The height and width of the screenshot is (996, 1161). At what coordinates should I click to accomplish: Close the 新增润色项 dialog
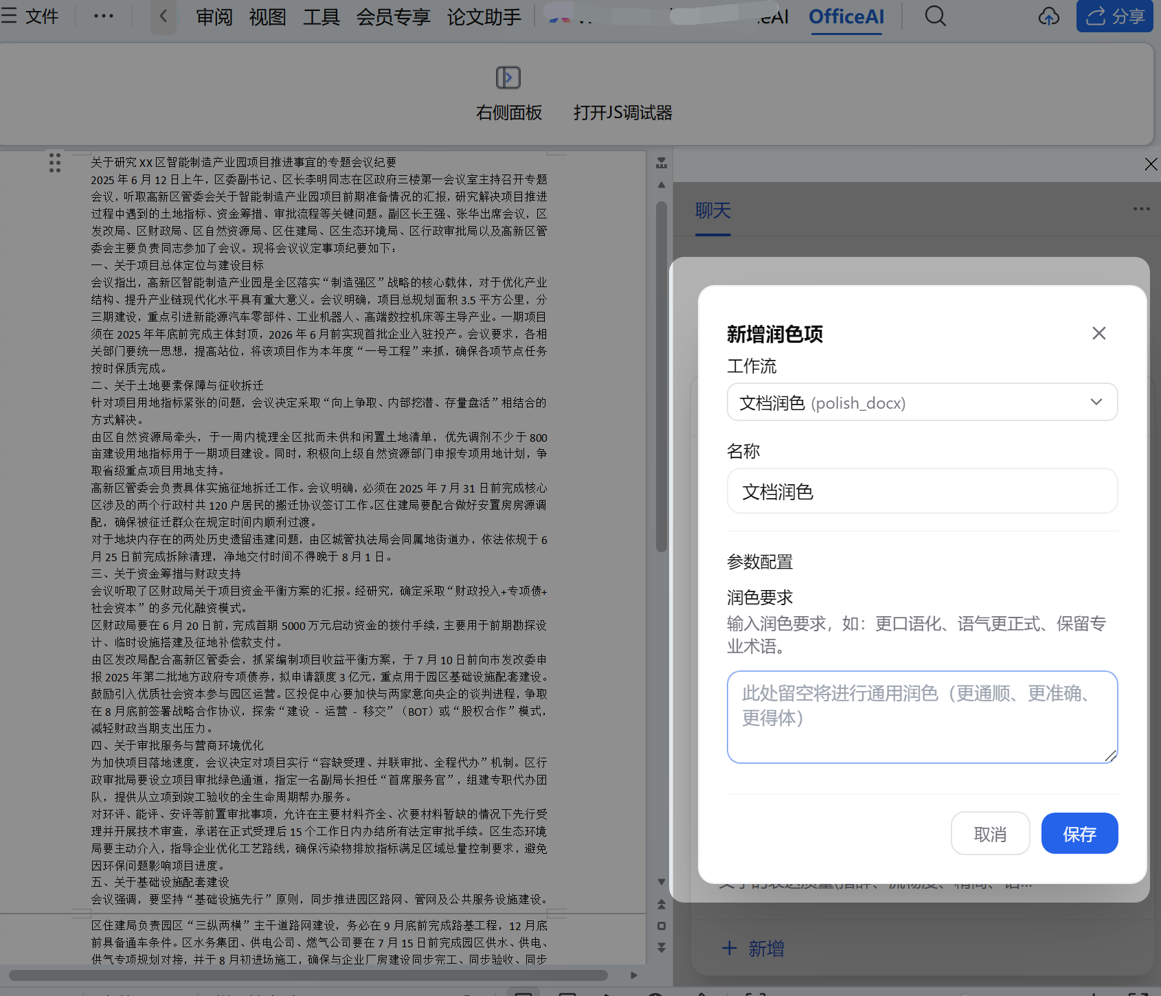point(1099,333)
